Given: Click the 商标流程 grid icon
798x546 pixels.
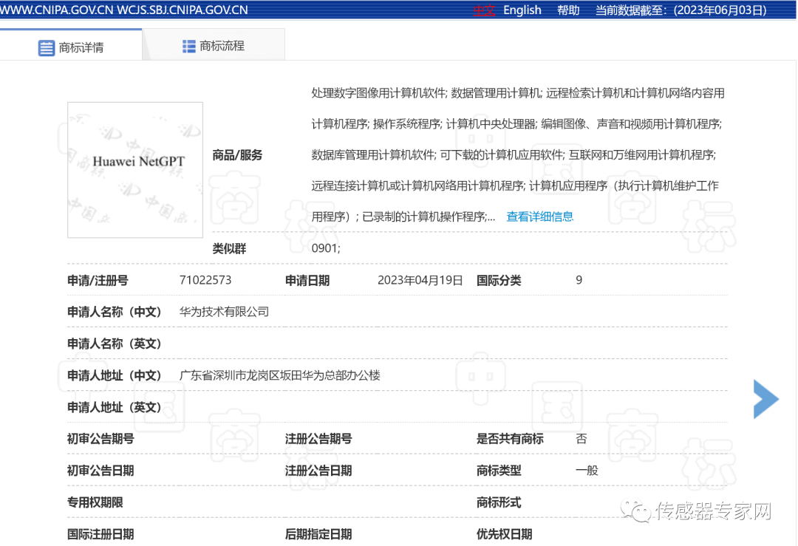Looking at the screenshot, I should (x=189, y=44).
